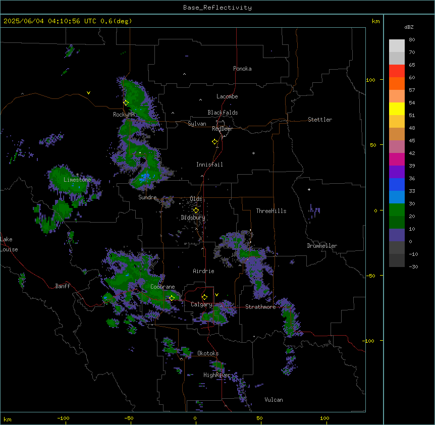Click the white asterisk marker east of Innisfail
This screenshot has width=435, height=425.
[x=253, y=153]
